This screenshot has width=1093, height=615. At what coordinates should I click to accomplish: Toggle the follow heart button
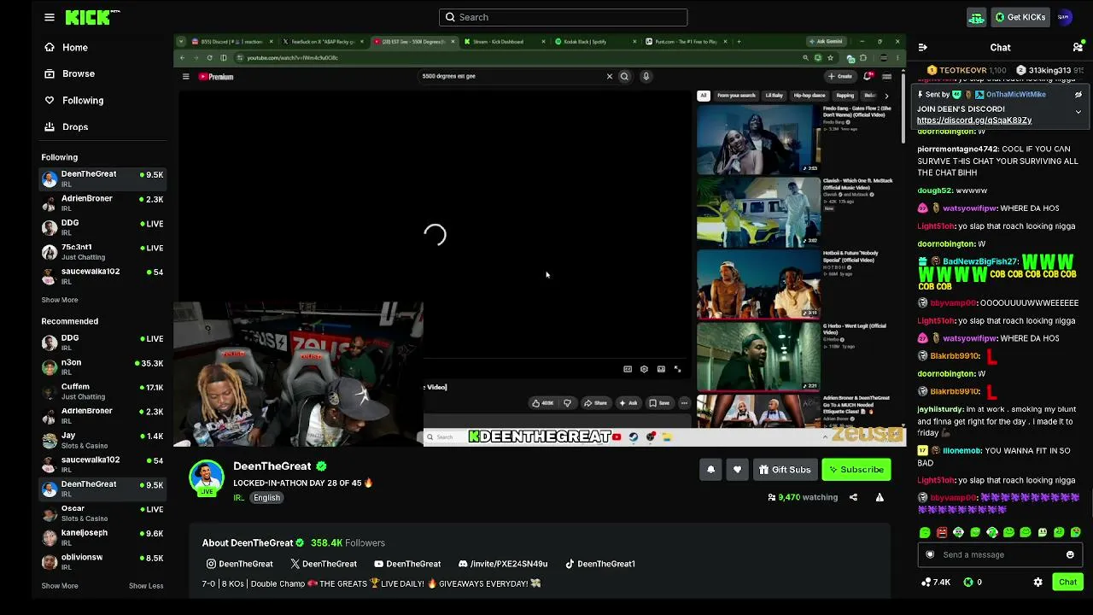coord(737,470)
